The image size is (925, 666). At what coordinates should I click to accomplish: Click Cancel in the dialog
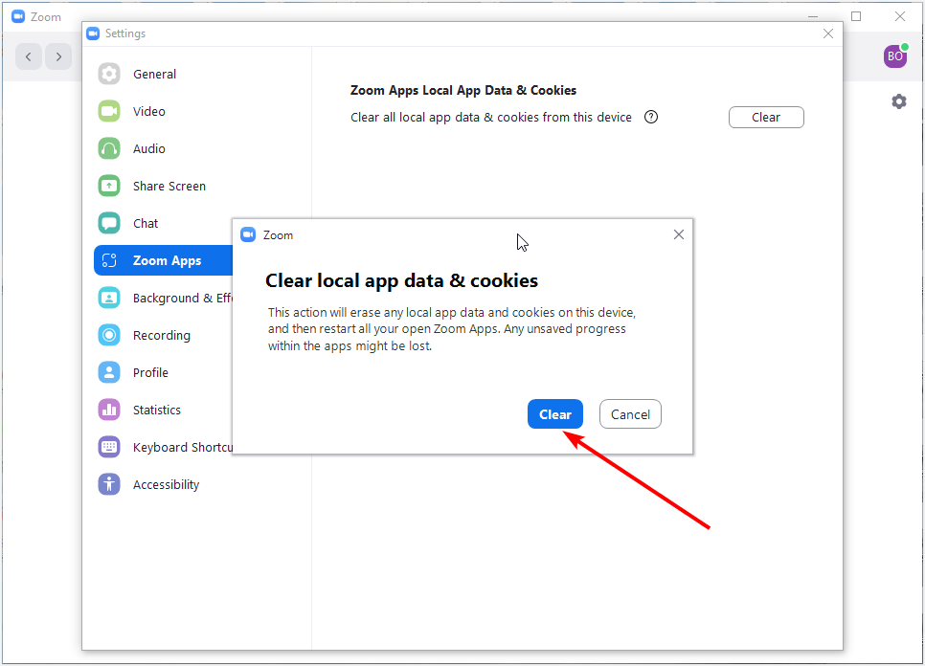tap(630, 414)
